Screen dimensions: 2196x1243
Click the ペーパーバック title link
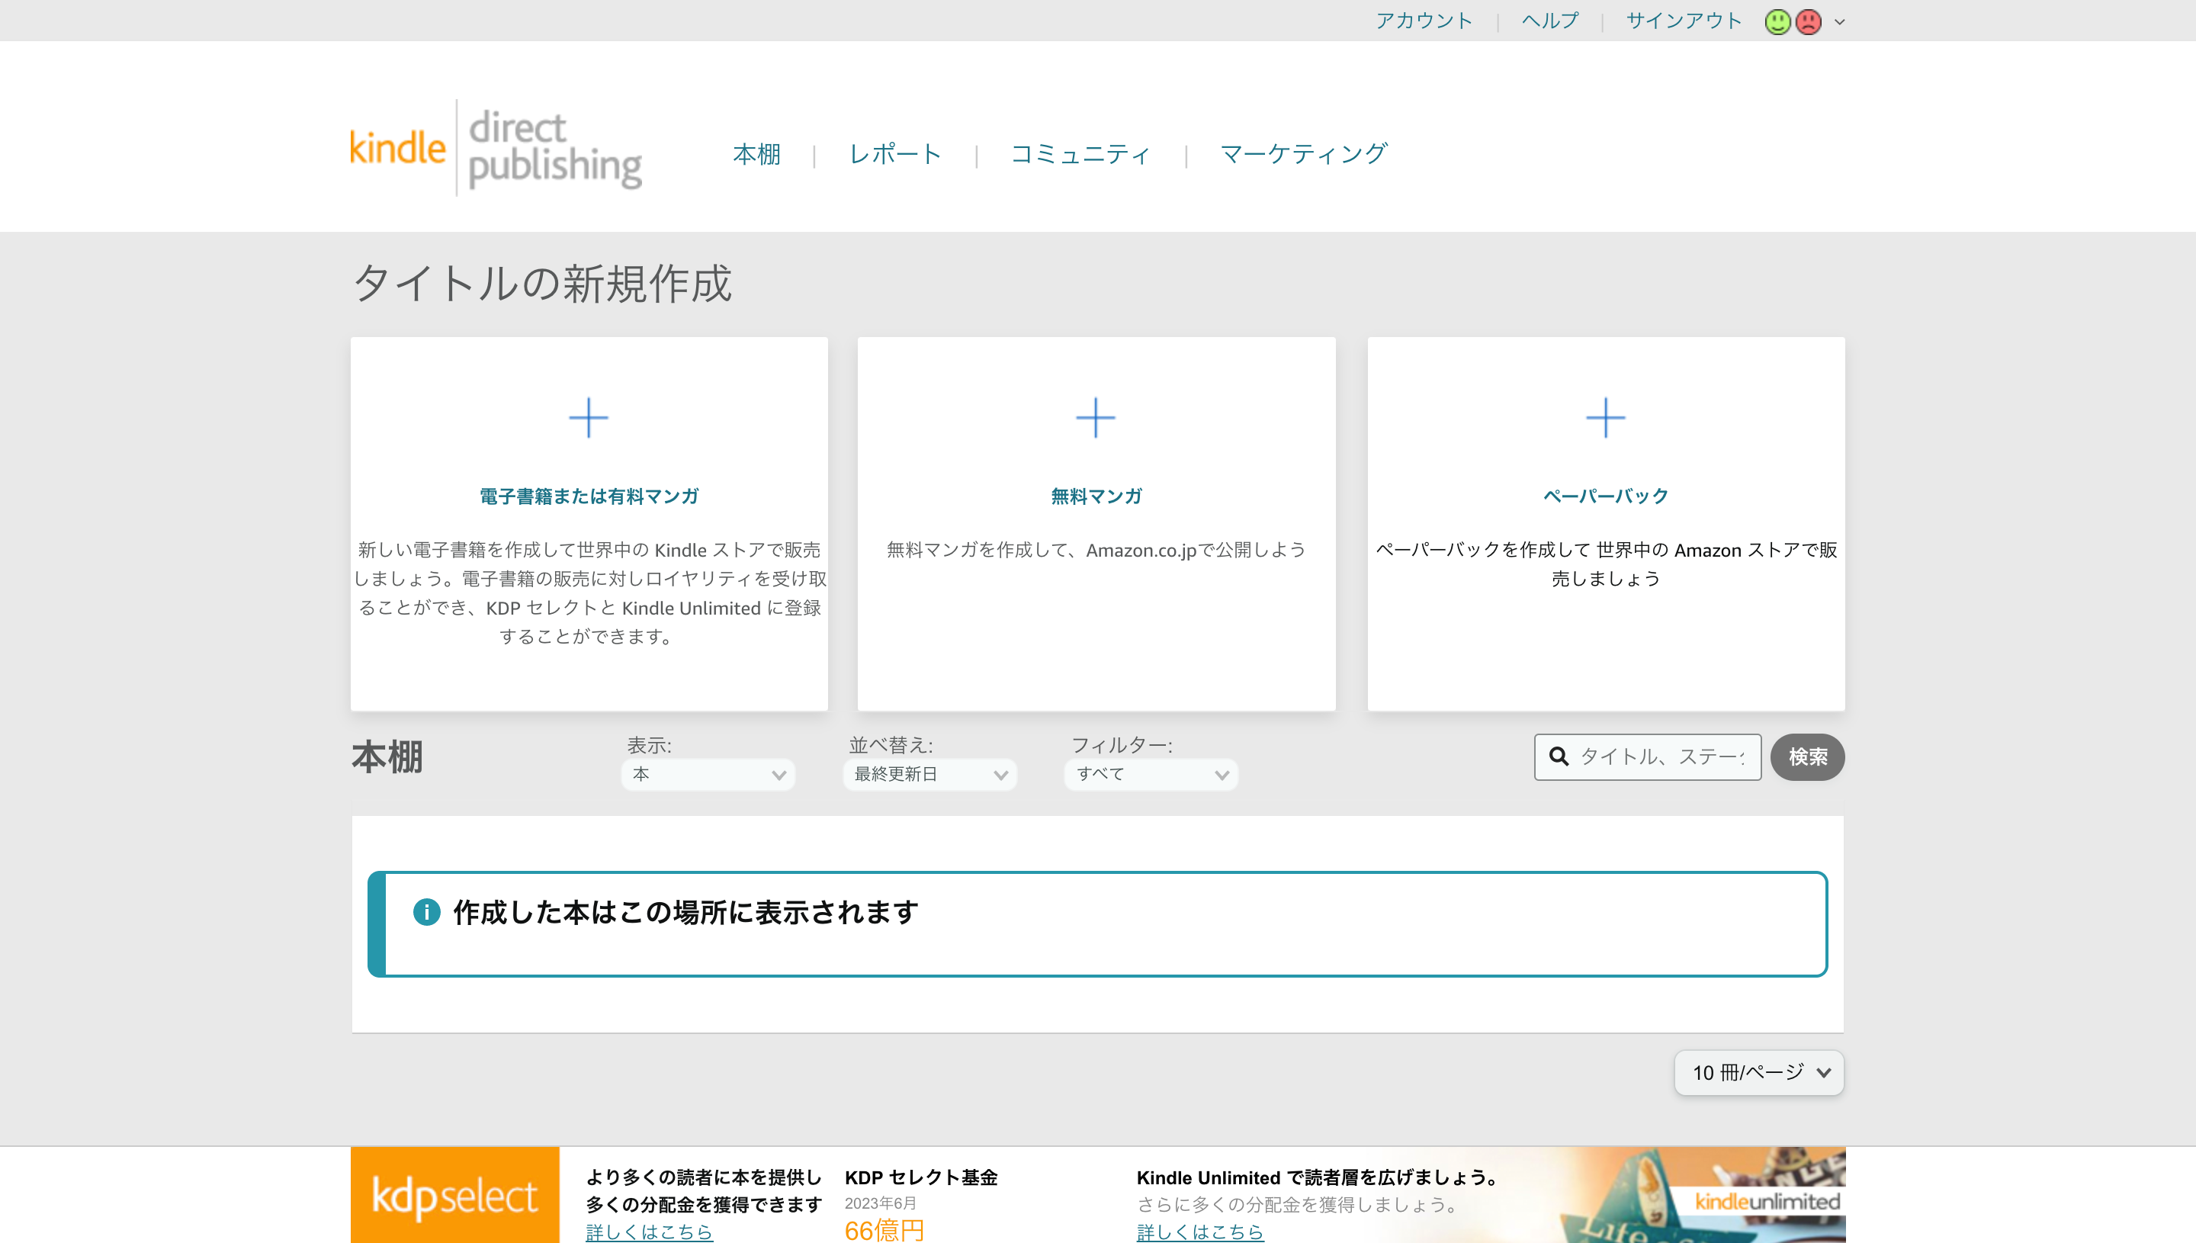click(x=1605, y=496)
